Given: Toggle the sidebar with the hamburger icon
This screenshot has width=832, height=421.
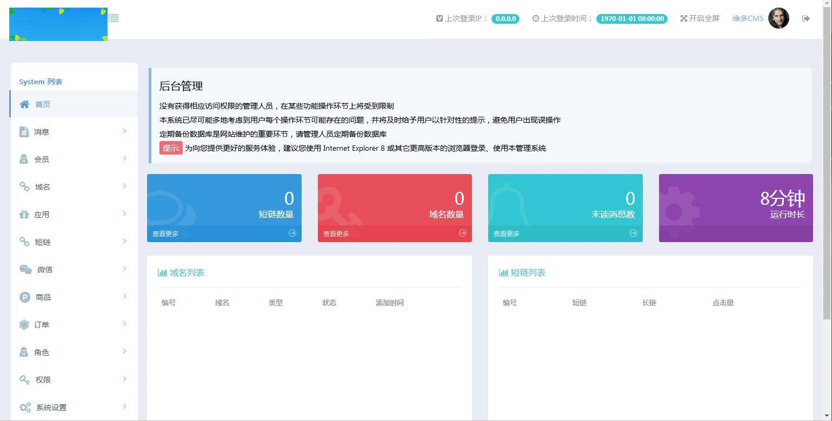Looking at the screenshot, I should coord(113,17).
